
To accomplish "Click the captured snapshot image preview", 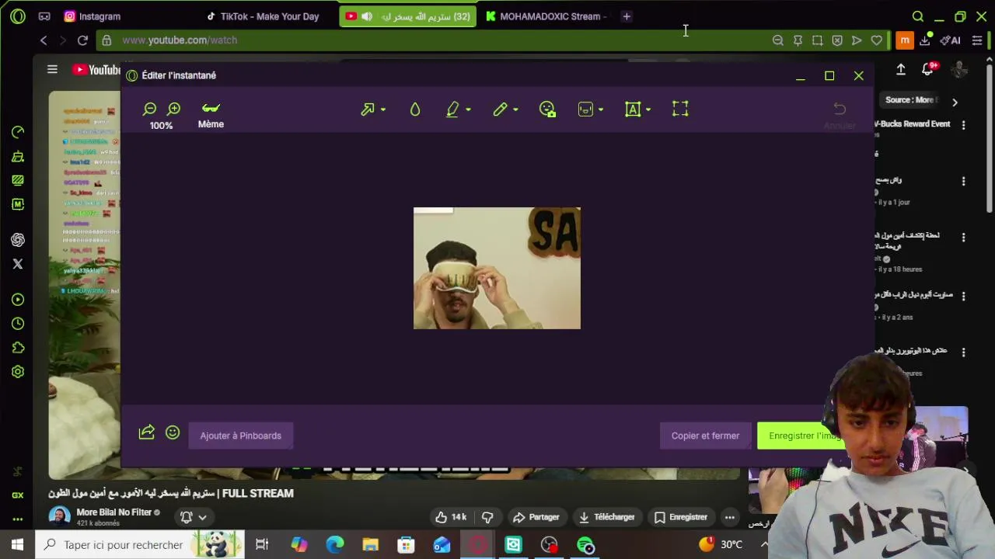I will pyautogui.click(x=497, y=268).
